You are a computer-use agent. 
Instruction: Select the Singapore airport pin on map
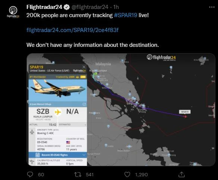pyautogui.click(x=137, y=103)
